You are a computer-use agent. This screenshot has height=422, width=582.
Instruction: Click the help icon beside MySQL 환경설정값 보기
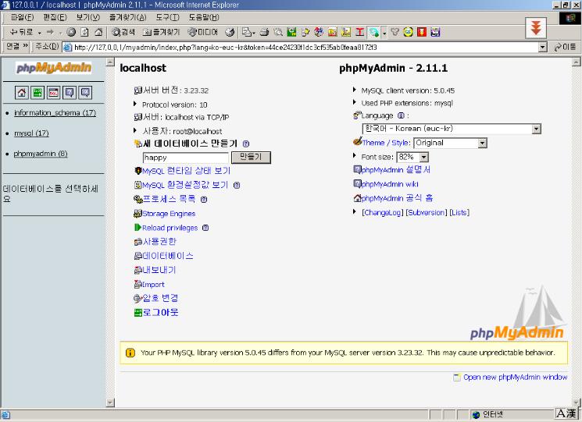(x=237, y=185)
